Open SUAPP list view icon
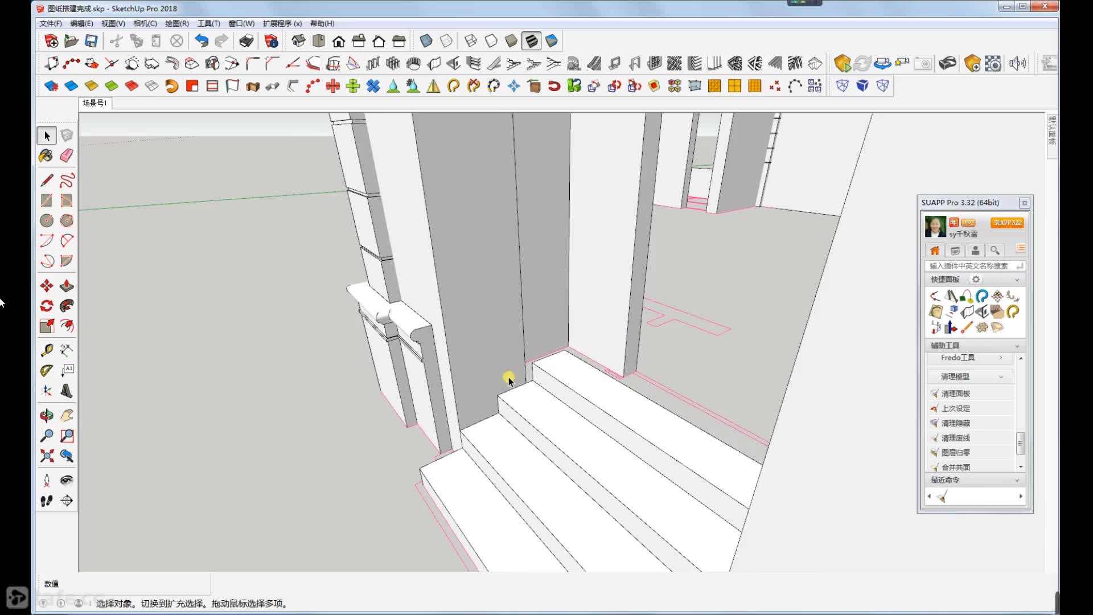1093x615 pixels. click(x=1020, y=249)
